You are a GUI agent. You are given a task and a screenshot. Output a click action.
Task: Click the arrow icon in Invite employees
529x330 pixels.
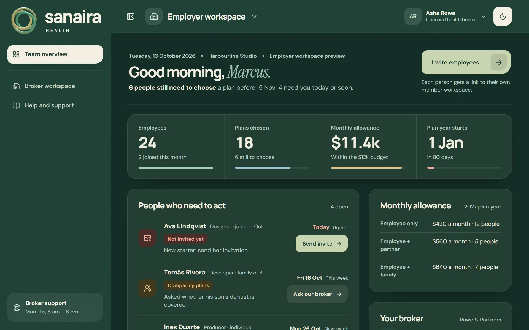pos(499,62)
